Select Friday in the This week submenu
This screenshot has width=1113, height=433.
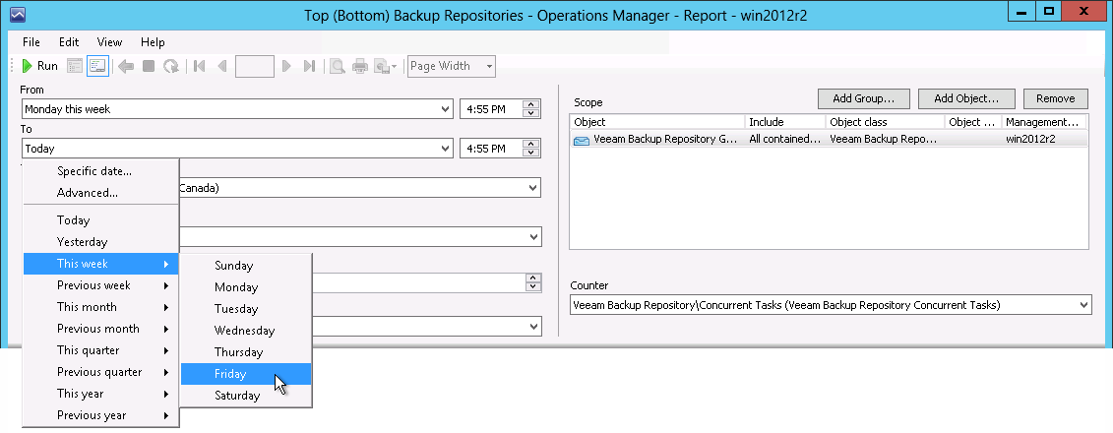(x=230, y=374)
